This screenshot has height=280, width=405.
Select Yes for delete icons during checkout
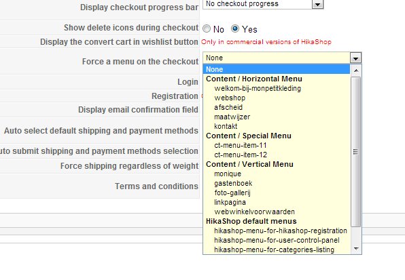coord(235,28)
